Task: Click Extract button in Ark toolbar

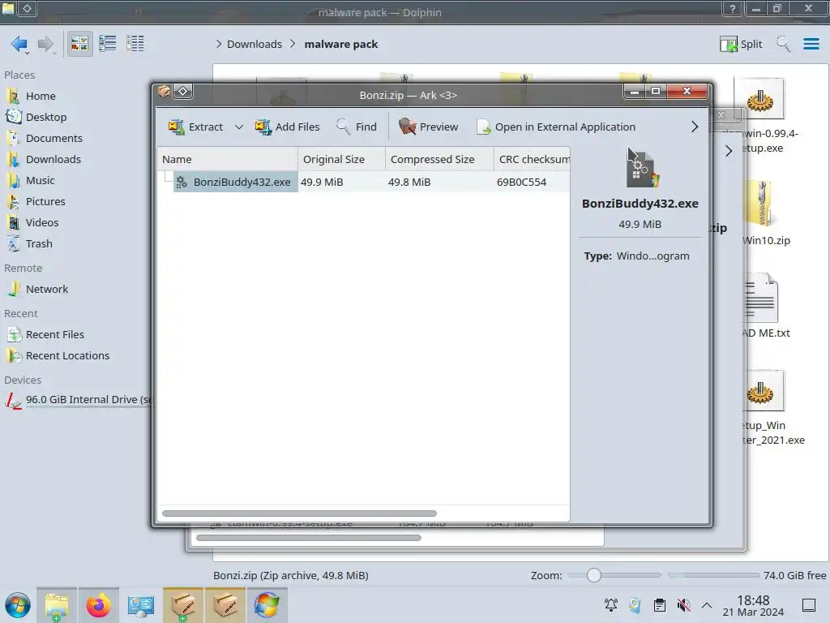Action: pos(195,127)
